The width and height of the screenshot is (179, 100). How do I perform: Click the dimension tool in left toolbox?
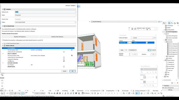[2, 80]
